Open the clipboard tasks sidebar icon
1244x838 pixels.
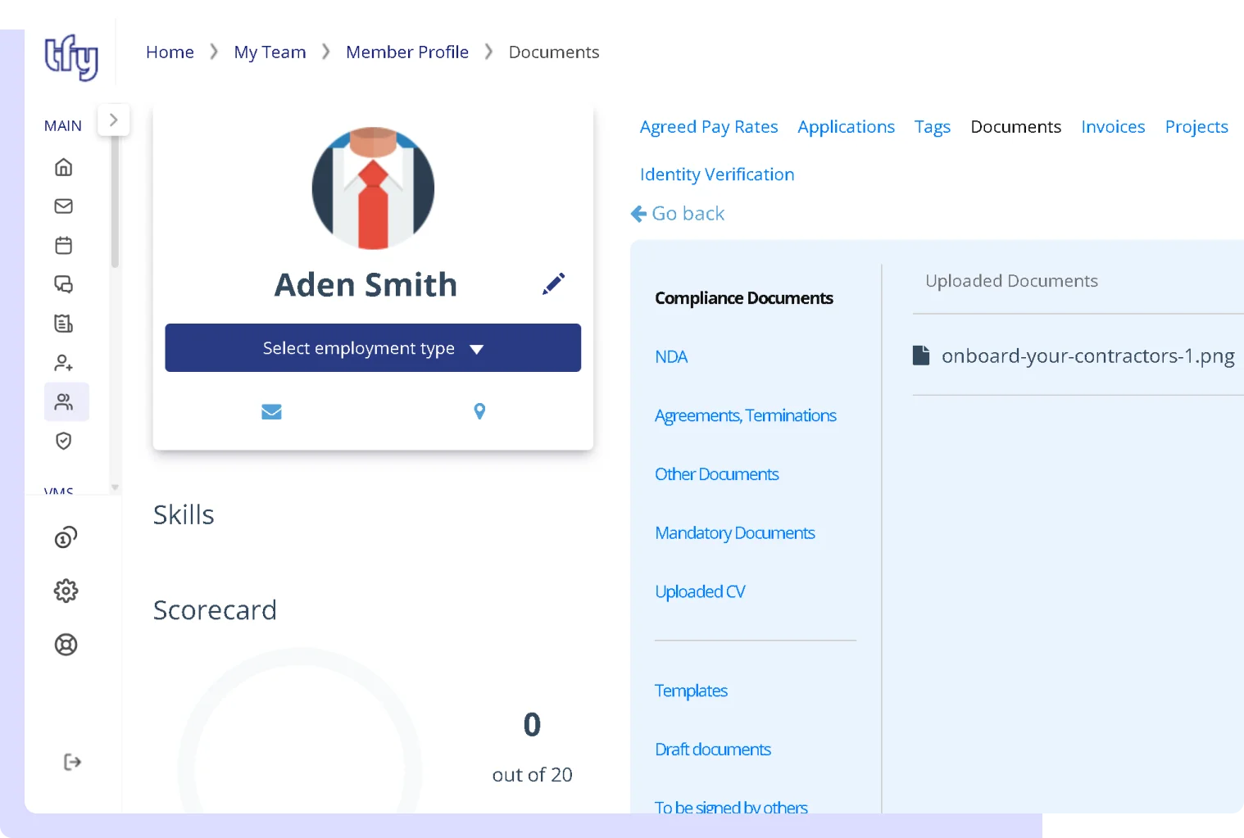63,324
